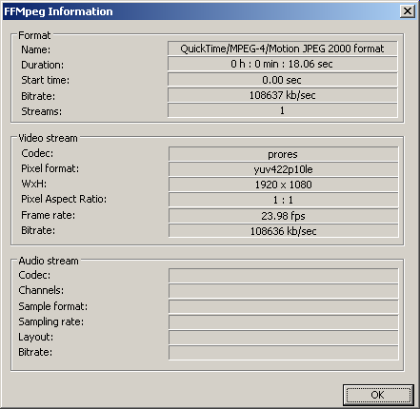This screenshot has height=409, width=420.
Task: Click the empty audio Codec field
Action: (x=283, y=276)
